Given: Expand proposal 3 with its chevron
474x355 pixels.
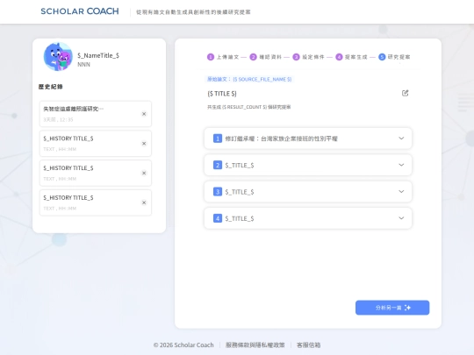Looking at the screenshot, I should click(x=401, y=191).
